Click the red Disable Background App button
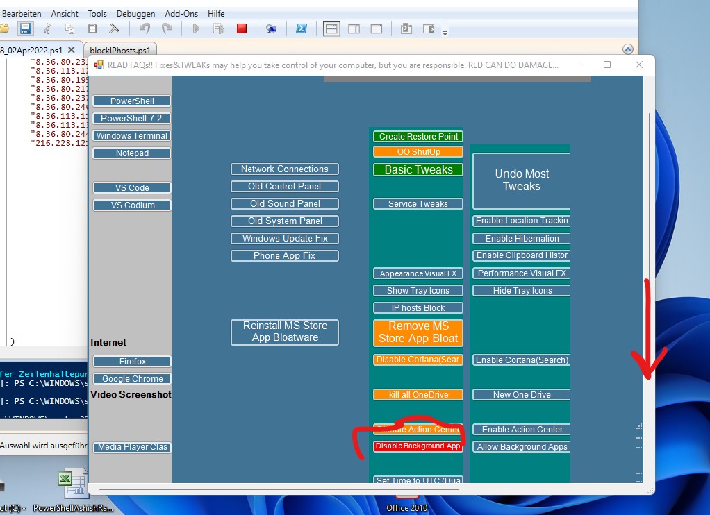710x515 pixels. coord(418,446)
